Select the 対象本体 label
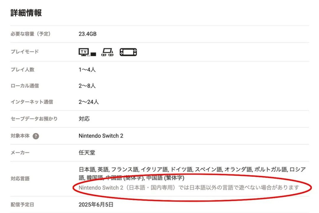The height and width of the screenshot is (213, 319). tap(20, 136)
